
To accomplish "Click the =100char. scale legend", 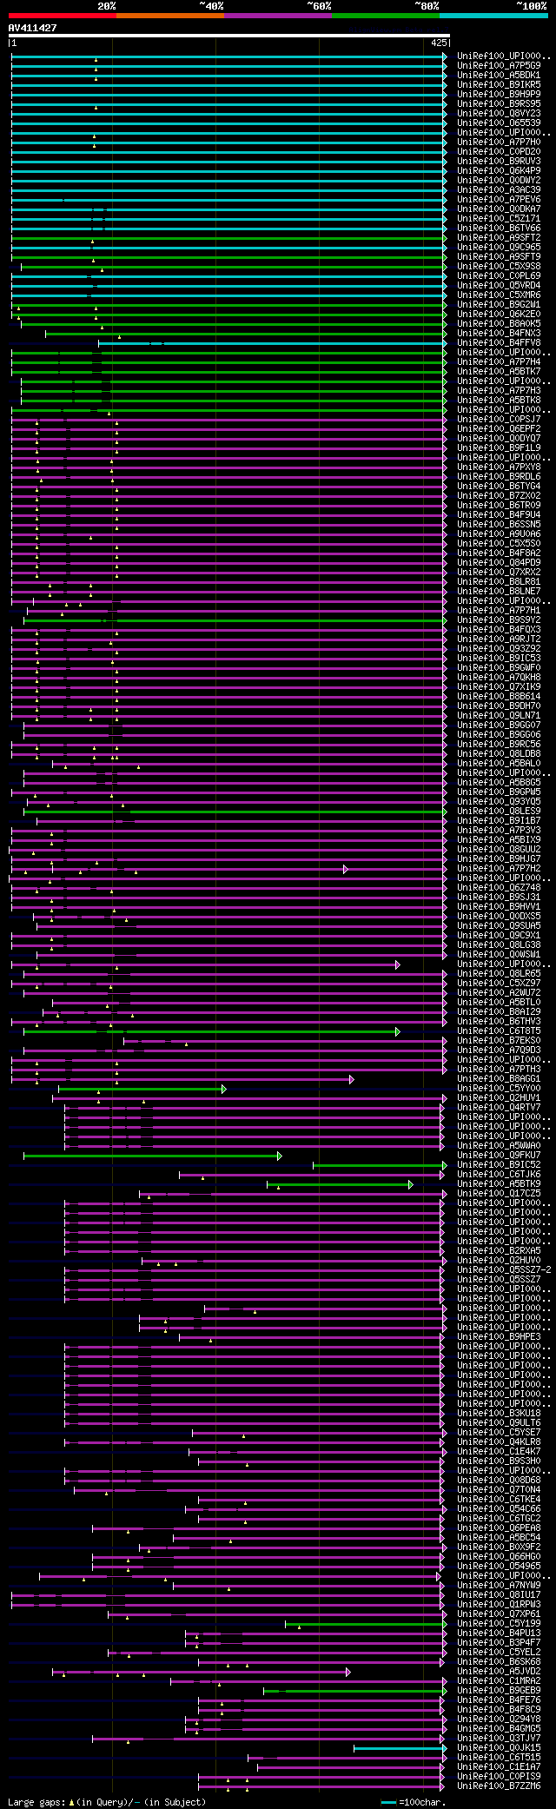I will tap(414, 1802).
